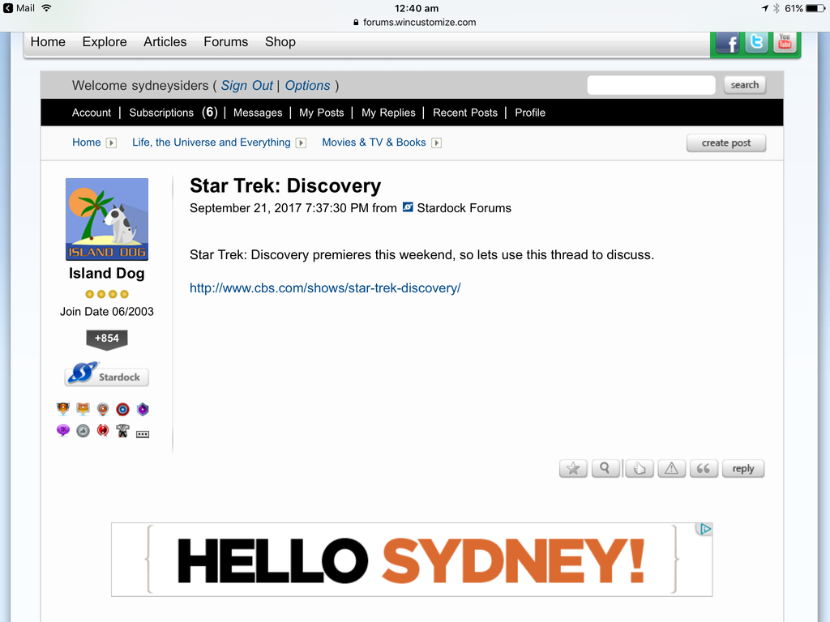The height and width of the screenshot is (622, 830).
Task: Open the Twitter icon in the header
Action: click(x=757, y=42)
